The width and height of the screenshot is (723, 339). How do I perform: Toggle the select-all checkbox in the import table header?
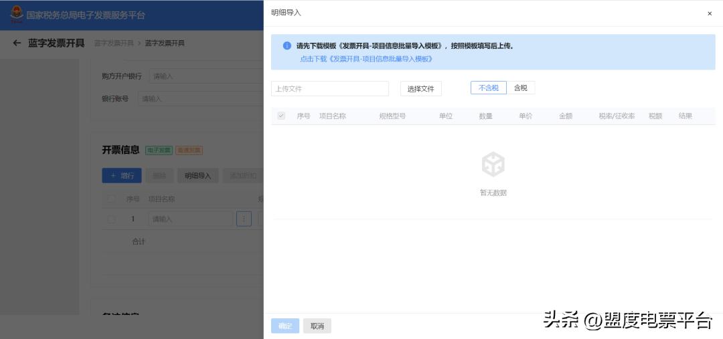pos(281,116)
